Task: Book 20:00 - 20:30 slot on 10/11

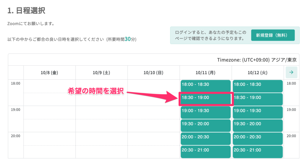Action: [206, 138]
